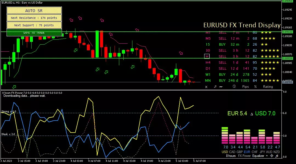Click the USD 7.0 strength readout
This screenshot has width=296, height=164.
click(x=265, y=113)
